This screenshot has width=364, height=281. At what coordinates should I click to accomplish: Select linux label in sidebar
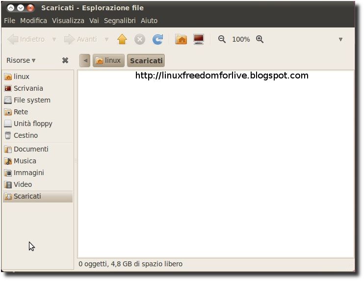pos(22,77)
